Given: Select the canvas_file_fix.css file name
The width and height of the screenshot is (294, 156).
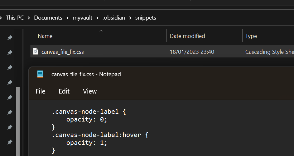Looking at the screenshot, I should click(62, 52).
